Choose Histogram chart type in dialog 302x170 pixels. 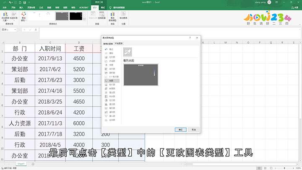pos(112,104)
